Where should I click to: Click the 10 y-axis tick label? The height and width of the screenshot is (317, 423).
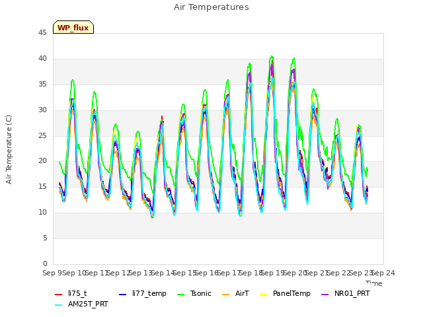pyautogui.click(x=42, y=213)
